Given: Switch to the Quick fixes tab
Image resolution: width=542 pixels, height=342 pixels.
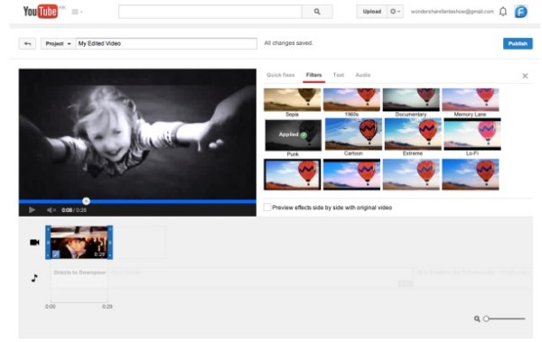Looking at the screenshot, I should point(280,75).
